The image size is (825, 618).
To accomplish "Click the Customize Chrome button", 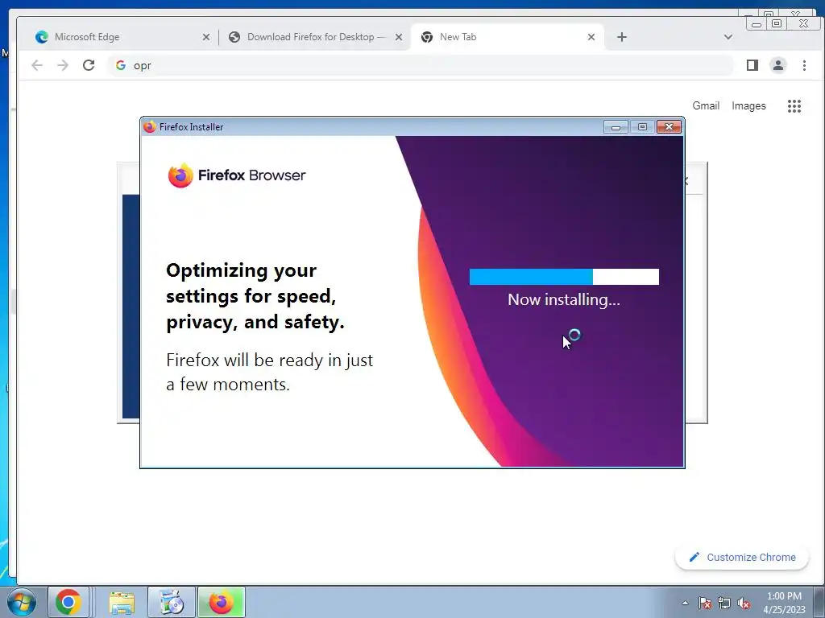I will (x=742, y=557).
